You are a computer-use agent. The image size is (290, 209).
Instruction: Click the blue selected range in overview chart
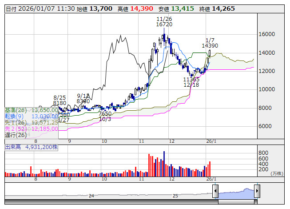[236, 194]
